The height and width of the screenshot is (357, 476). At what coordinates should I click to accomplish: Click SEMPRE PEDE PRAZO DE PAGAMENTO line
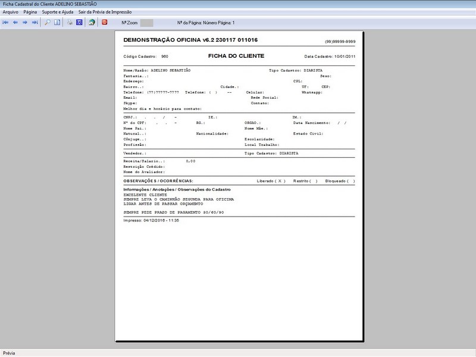coord(174,212)
